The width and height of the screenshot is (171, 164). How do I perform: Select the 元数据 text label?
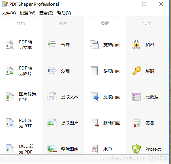[x=152, y=97]
